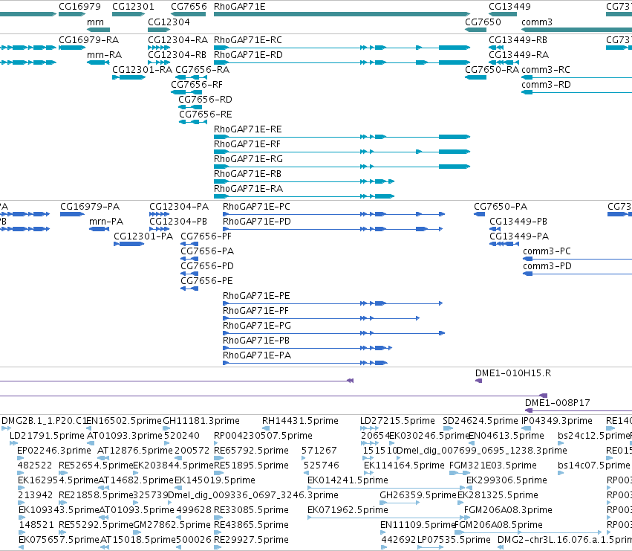Screen dimensions: 632x551
Task: Select protein RhoGAP71E-PE
Action: click(256, 296)
